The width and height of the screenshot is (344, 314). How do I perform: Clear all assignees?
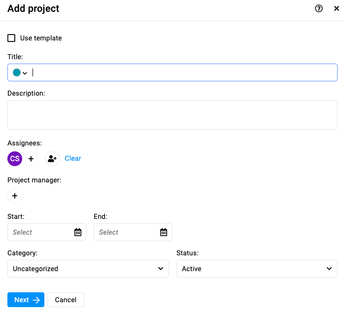click(73, 158)
